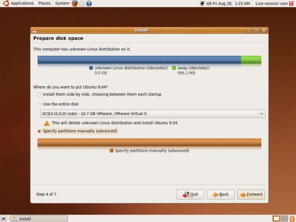Click the blue legend swatch for sda2
The width and height of the screenshot is (296, 222).
tap(91, 68)
